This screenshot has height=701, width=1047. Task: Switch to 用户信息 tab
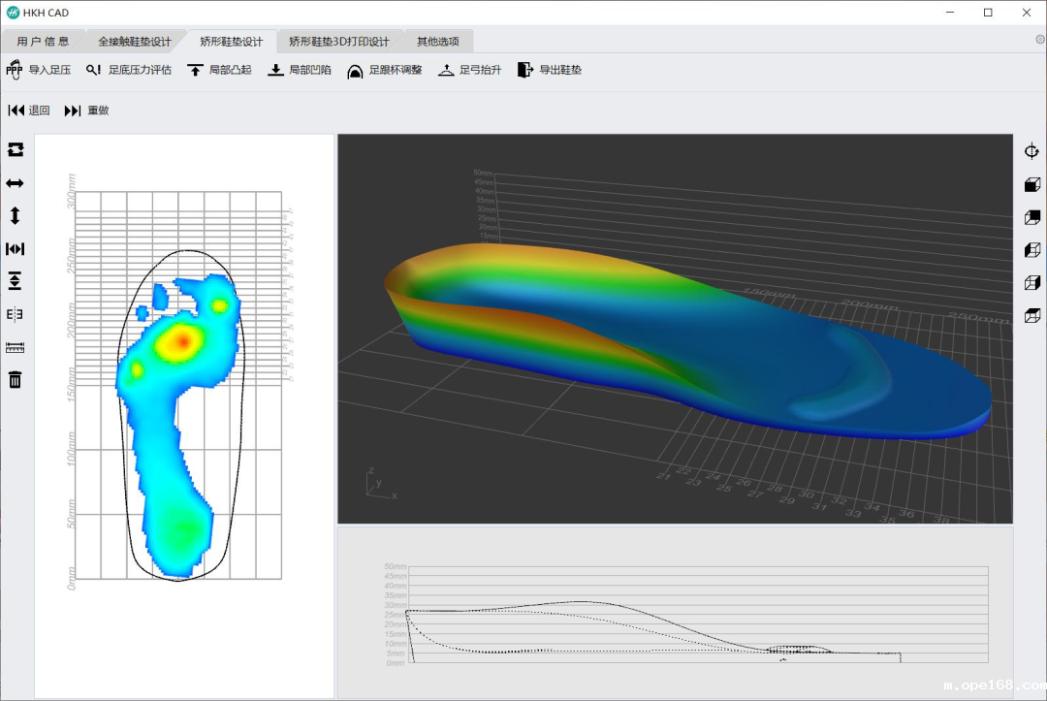pos(44,42)
